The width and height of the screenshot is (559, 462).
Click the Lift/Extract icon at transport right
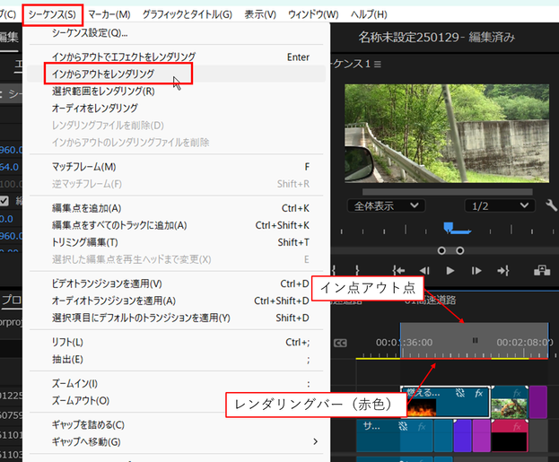pos(542,271)
